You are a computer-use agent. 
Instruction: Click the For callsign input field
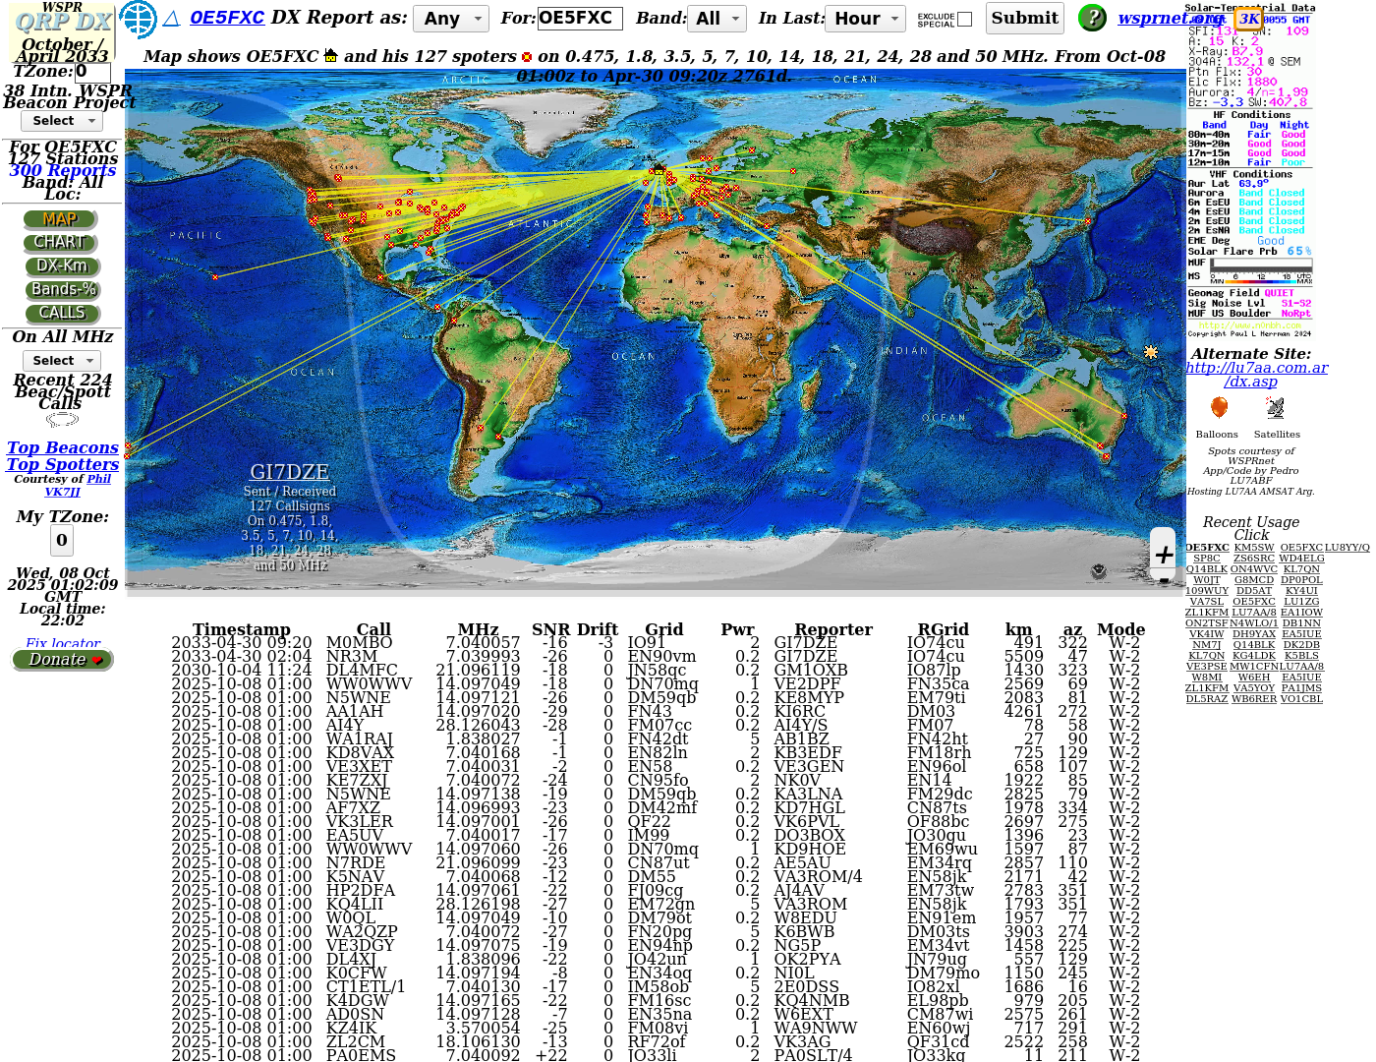click(x=580, y=19)
